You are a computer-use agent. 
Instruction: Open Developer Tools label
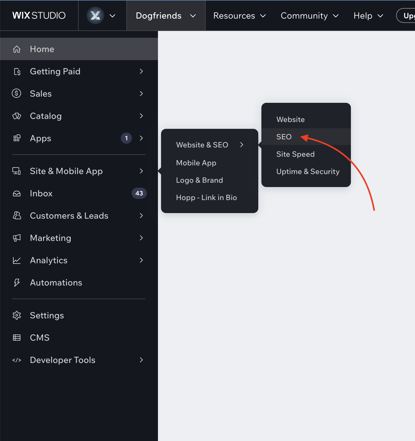pyautogui.click(x=63, y=360)
